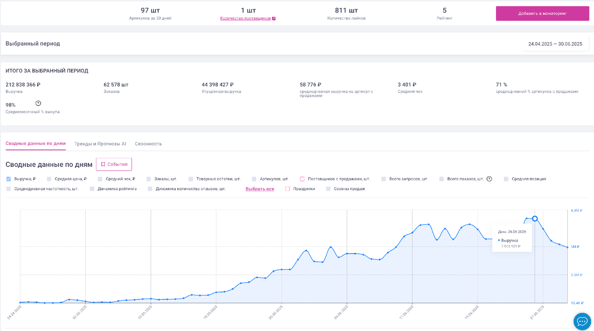The height and width of the screenshot is (331, 594).
Task: Open the Сезонность tab
Action: (148, 144)
